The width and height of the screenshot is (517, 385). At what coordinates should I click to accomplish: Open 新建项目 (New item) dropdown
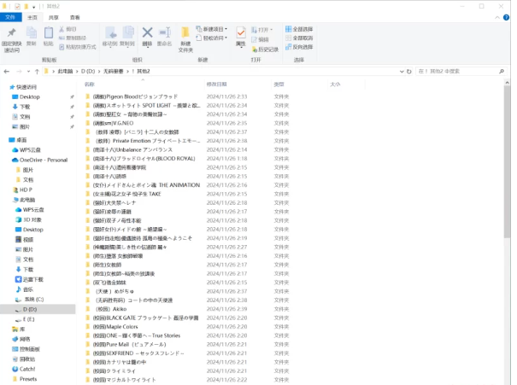pos(211,29)
